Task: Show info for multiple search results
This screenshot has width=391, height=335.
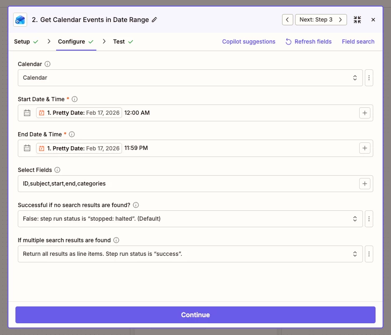Action: click(116, 240)
